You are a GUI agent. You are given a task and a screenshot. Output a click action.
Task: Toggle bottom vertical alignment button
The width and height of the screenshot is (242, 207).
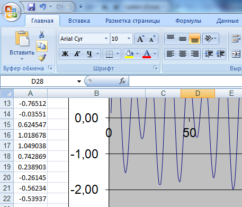[x=194, y=39]
